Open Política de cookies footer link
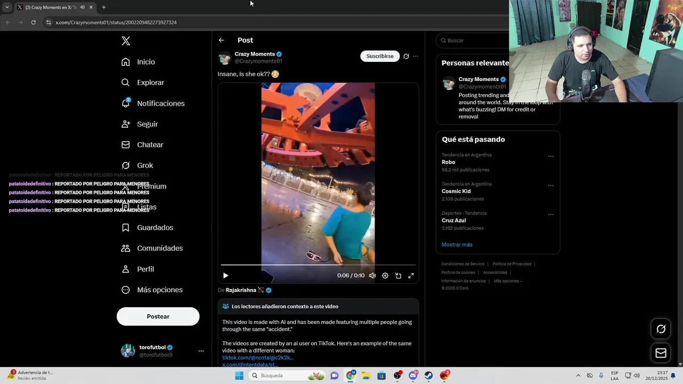The height and width of the screenshot is (384, 683). coord(458,273)
